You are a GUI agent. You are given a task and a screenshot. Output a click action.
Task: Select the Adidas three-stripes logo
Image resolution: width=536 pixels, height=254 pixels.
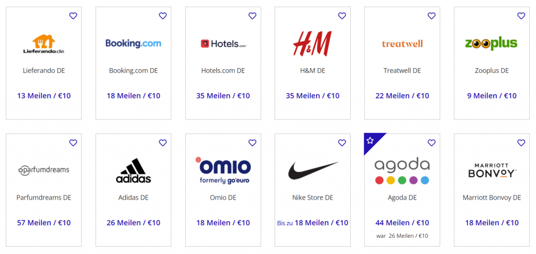click(133, 170)
